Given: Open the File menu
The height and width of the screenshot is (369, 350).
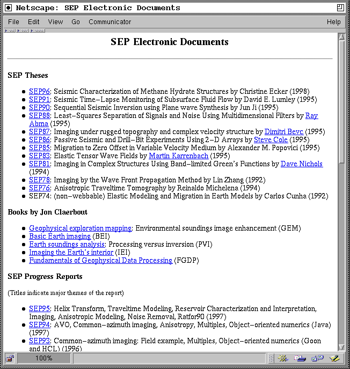Looking at the screenshot, I should (13, 22).
